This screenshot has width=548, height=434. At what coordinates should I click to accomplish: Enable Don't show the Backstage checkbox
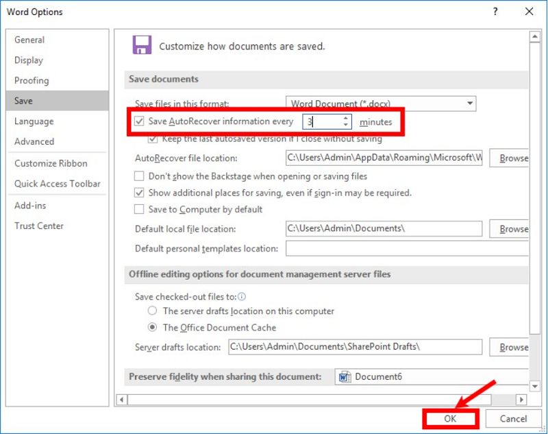[140, 176]
